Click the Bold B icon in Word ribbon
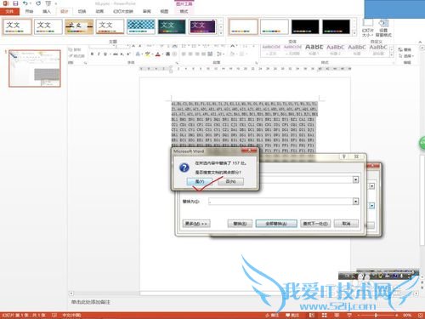 point(92,54)
